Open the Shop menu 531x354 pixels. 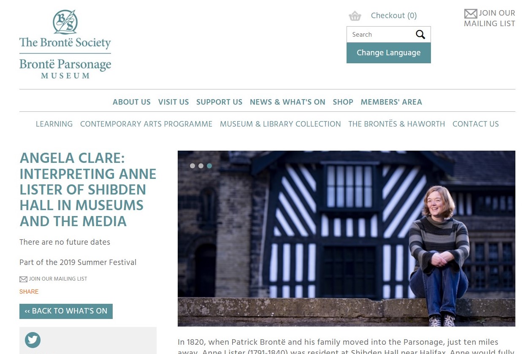tap(343, 102)
